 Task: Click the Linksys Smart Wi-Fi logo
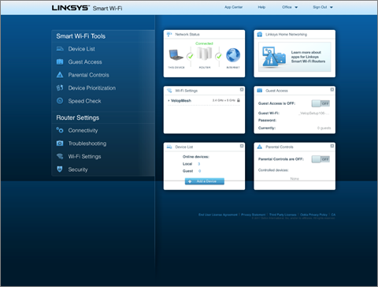point(87,8)
